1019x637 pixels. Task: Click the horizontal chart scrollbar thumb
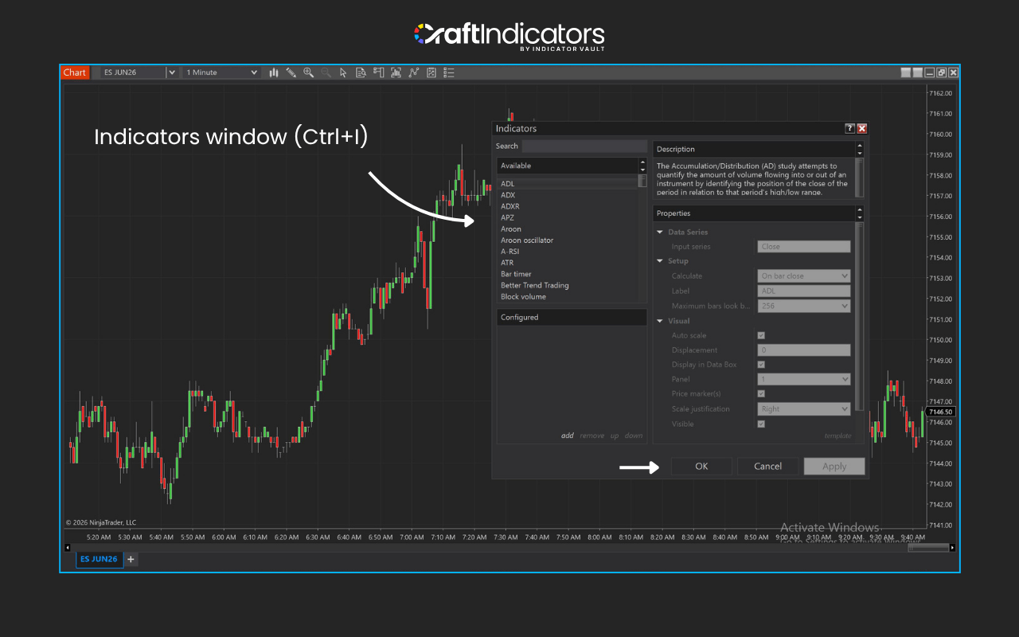coord(928,547)
